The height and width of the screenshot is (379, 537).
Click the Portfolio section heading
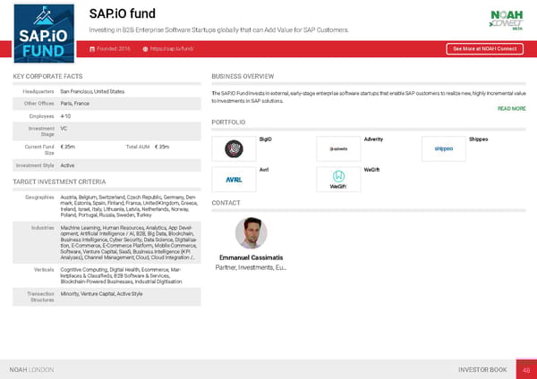(228, 122)
